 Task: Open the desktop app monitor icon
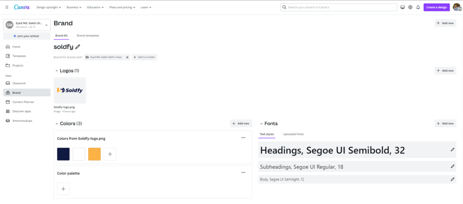[x=402, y=7]
